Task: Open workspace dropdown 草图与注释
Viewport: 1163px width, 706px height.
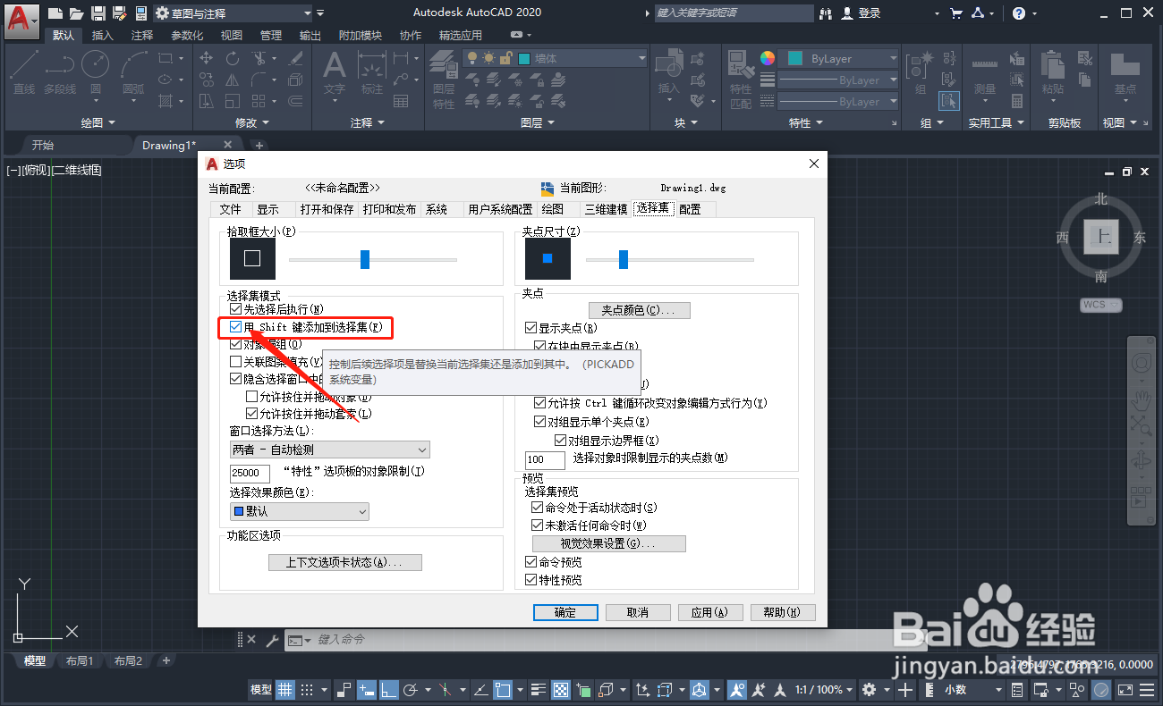Action: [x=233, y=13]
